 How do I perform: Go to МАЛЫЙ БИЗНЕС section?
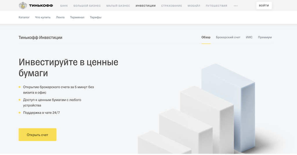tap(118, 6)
